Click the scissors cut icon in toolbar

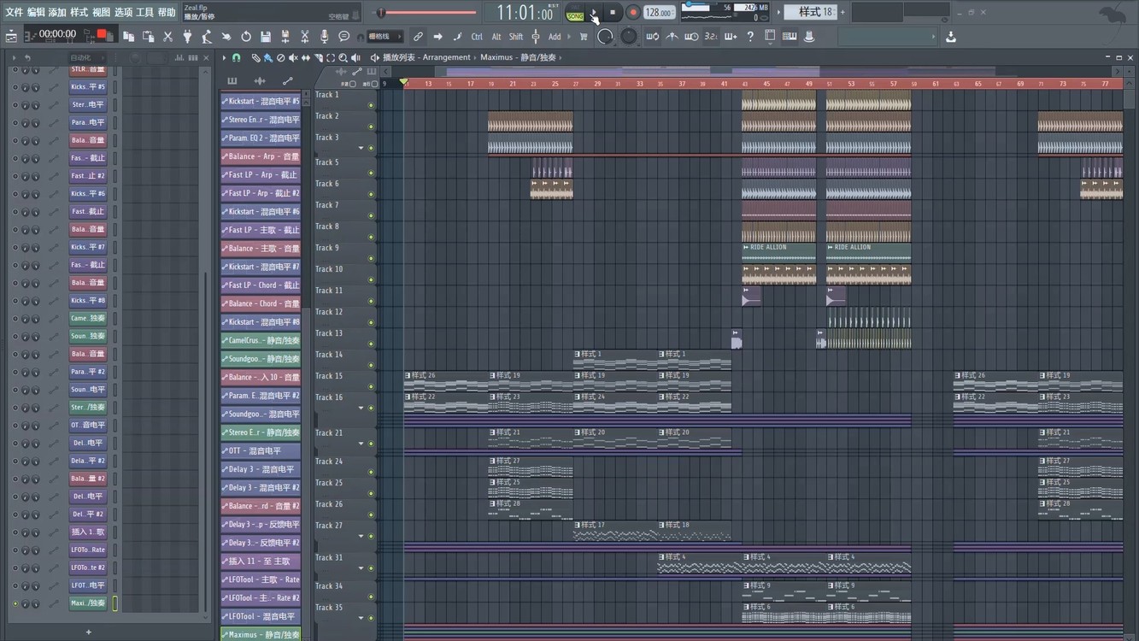(167, 37)
